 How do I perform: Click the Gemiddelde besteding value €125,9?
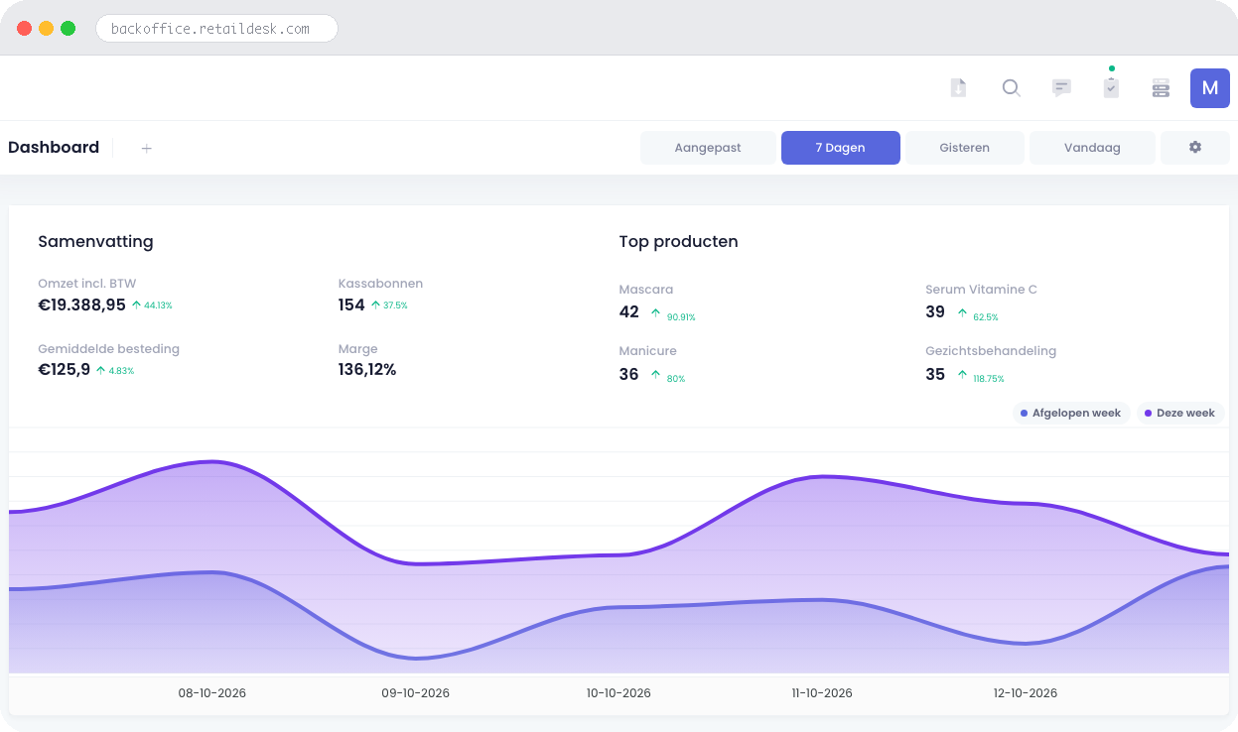click(64, 370)
